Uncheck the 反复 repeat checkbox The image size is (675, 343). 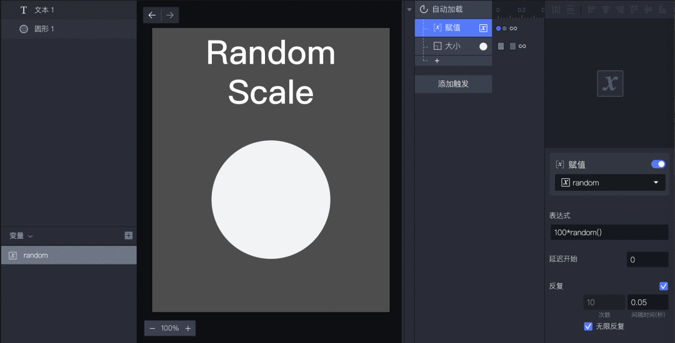click(663, 286)
